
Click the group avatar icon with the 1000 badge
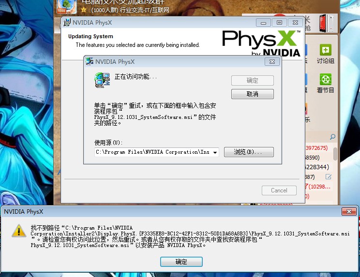(67, 7)
